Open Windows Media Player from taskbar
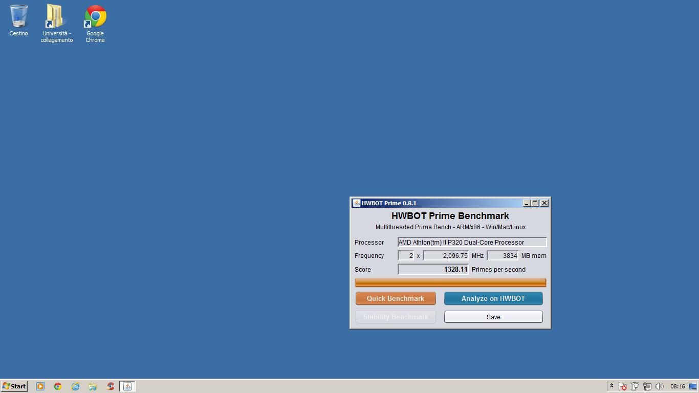Viewport: 699px width, 393px height. [40, 386]
